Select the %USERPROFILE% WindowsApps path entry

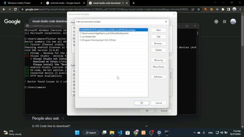point(114,30)
